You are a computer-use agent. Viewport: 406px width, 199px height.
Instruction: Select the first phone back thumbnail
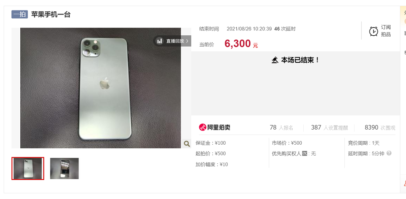pos(28,169)
